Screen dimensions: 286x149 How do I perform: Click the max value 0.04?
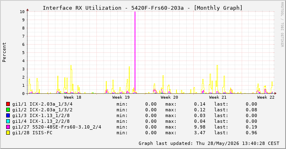200,121
